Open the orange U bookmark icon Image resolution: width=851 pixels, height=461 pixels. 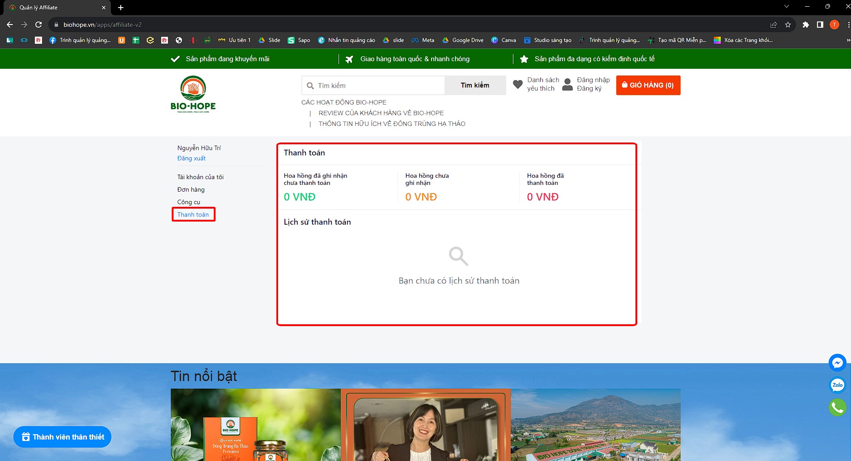click(122, 40)
